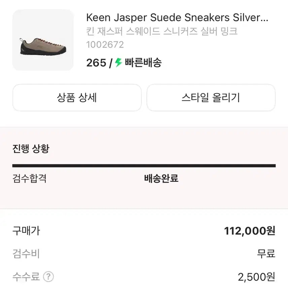Tap the 112,000원 purchase price

click(250, 231)
